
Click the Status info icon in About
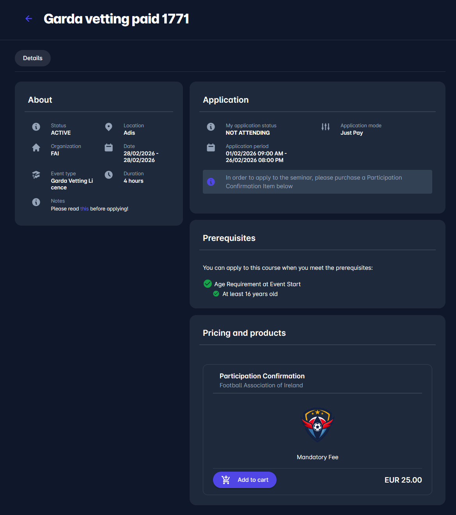(x=36, y=127)
